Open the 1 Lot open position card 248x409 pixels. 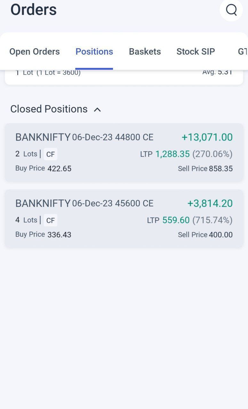[124, 77]
